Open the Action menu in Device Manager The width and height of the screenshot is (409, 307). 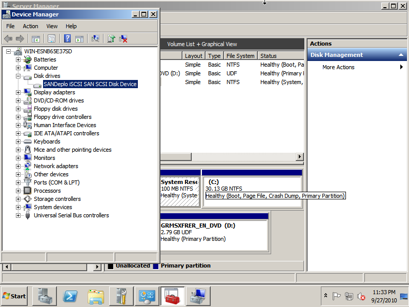click(30, 26)
